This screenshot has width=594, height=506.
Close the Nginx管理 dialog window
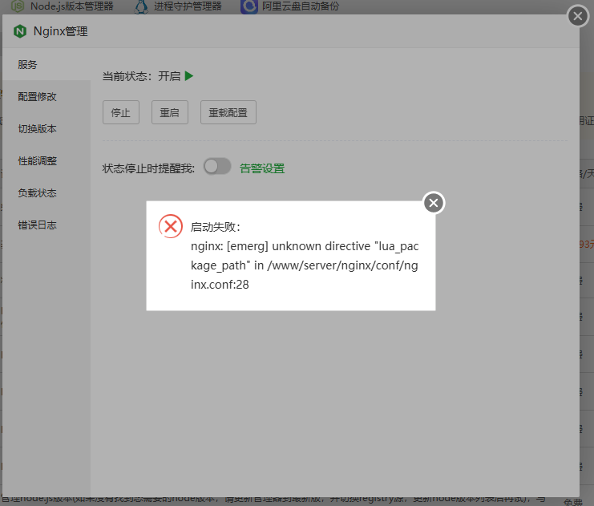tap(578, 16)
